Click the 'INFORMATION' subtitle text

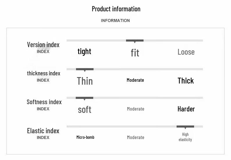115,21
